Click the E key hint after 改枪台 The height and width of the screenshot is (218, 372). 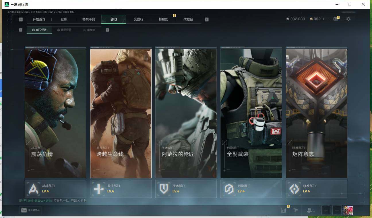pyautogui.click(x=206, y=20)
